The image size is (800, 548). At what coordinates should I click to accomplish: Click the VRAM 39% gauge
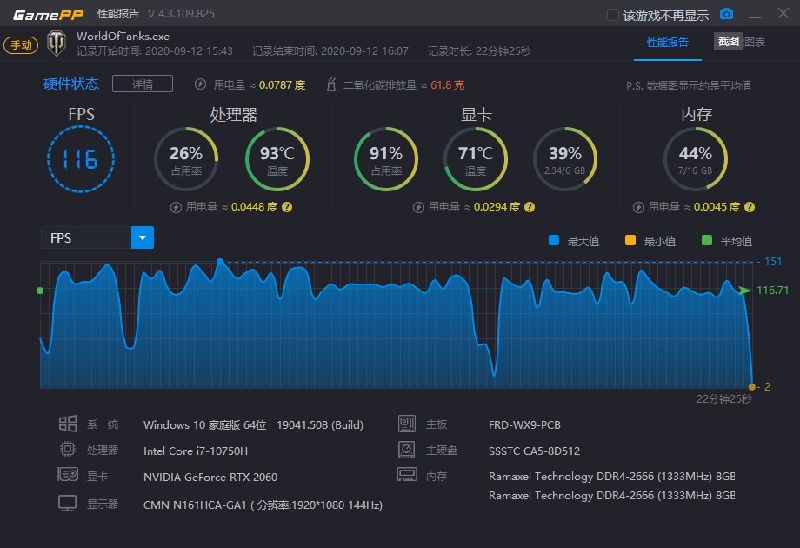point(565,159)
